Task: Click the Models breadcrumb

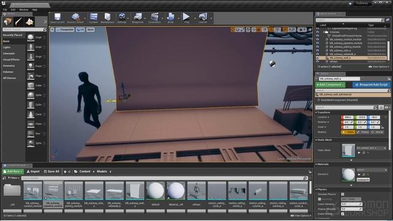Action: click(x=102, y=171)
